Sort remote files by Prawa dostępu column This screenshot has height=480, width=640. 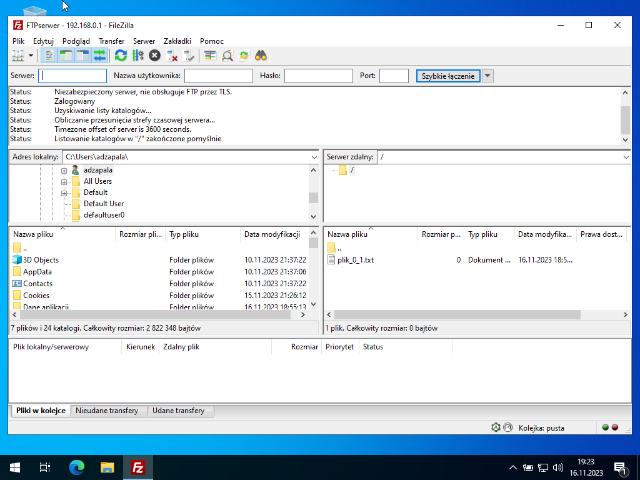(603, 234)
